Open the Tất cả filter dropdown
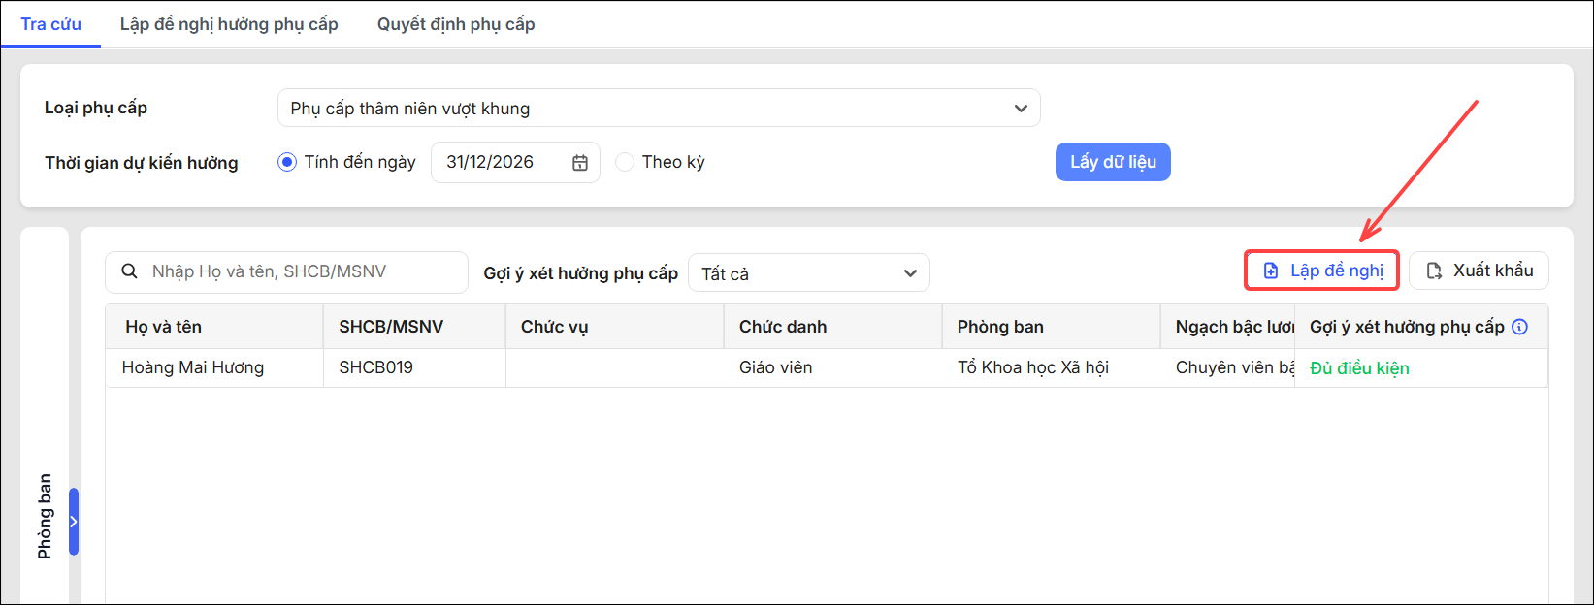The height and width of the screenshot is (605, 1594). coord(809,272)
